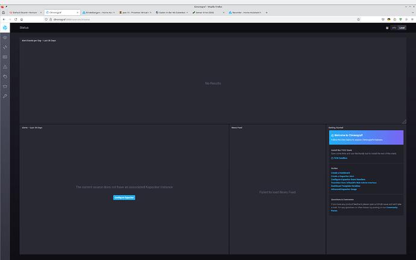Switch to the Daten in der HA Datenbank tab
The image size is (416, 260).
click(x=171, y=13)
